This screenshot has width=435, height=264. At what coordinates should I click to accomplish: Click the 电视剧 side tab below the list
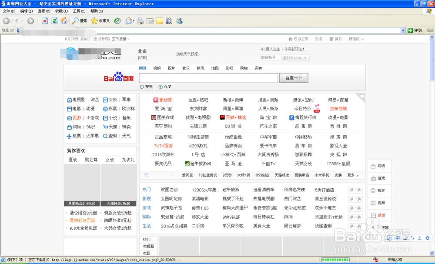coord(148,246)
